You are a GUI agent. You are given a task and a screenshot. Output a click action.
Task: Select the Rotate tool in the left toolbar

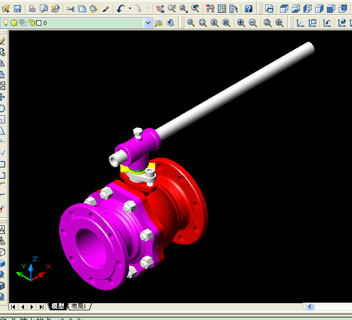pos(3,108)
